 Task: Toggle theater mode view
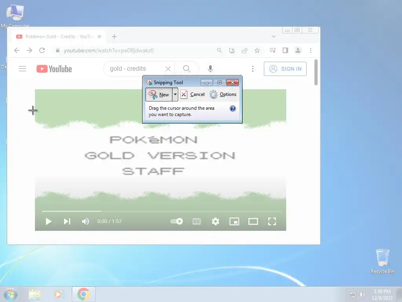pos(253,221)
